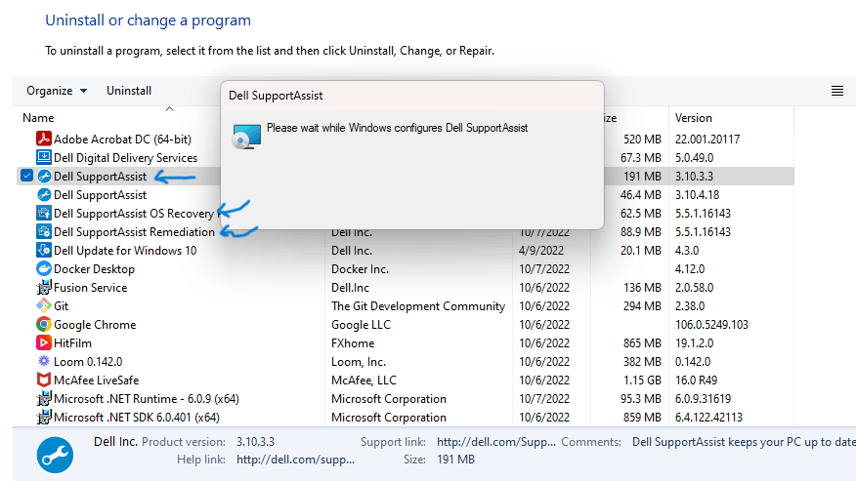
Task: Click the Uninstall toolbar button
Action: pyautogui.click(x=129, y=91)
